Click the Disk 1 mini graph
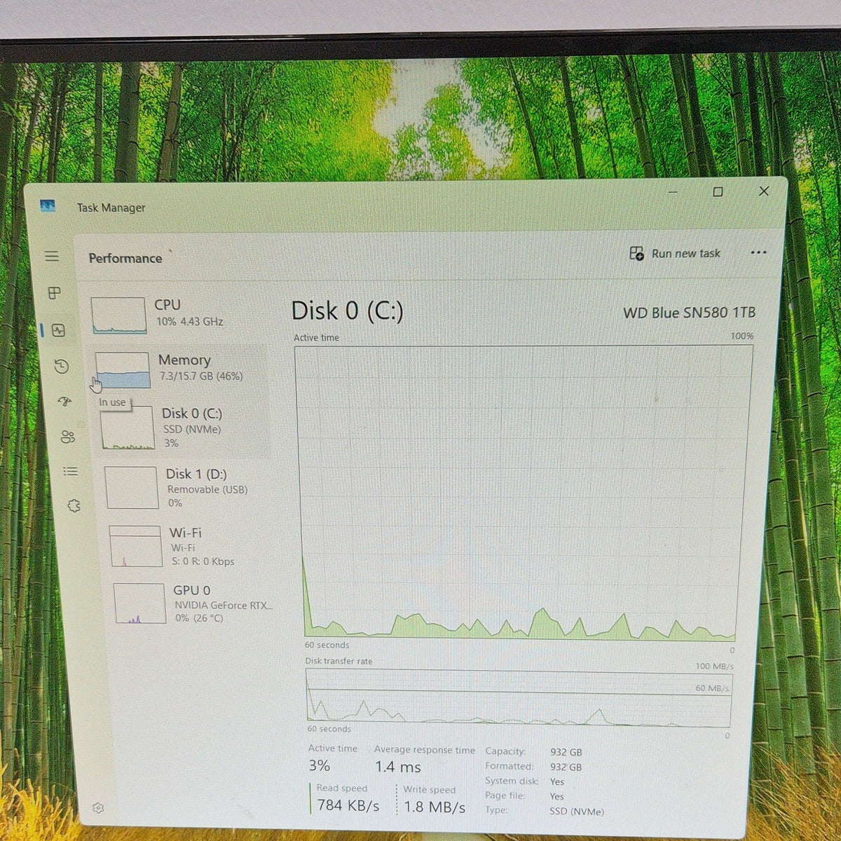Screen dimensions: 841x841 [x=132, y=487]
